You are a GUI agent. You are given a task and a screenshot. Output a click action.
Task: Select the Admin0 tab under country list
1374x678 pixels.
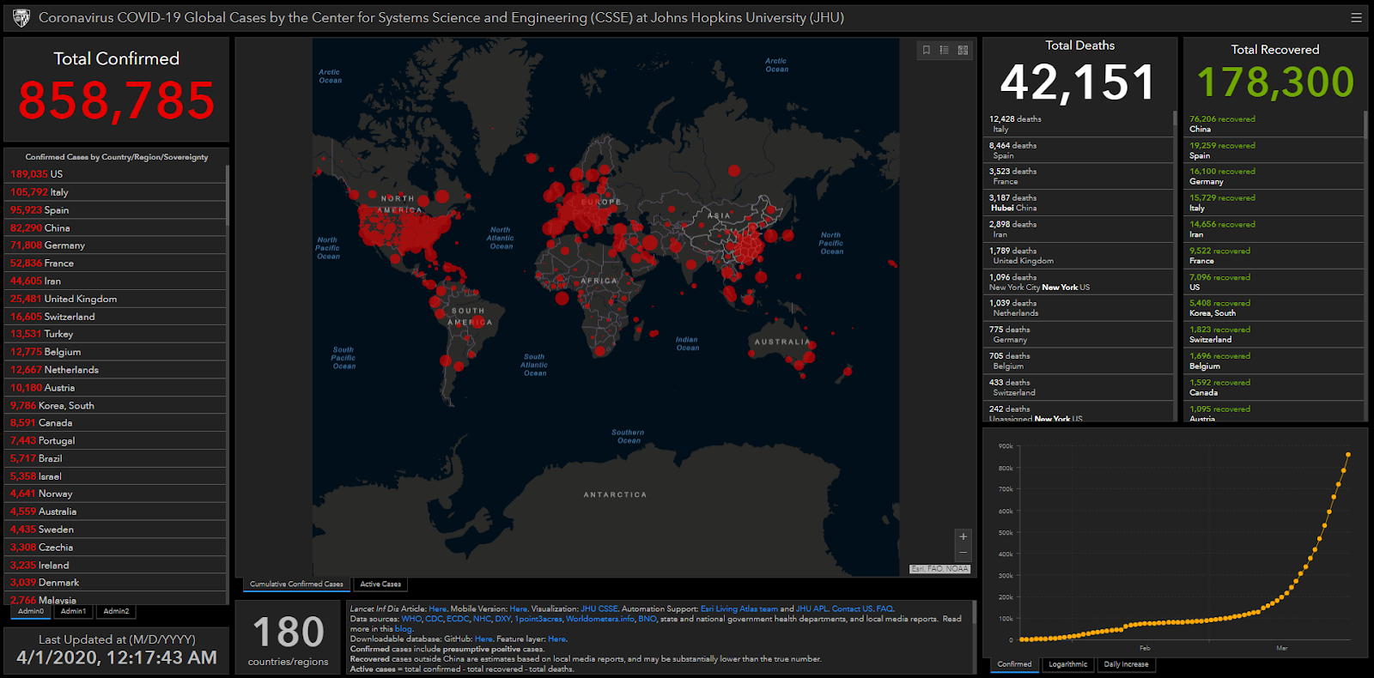click(31, 611)
